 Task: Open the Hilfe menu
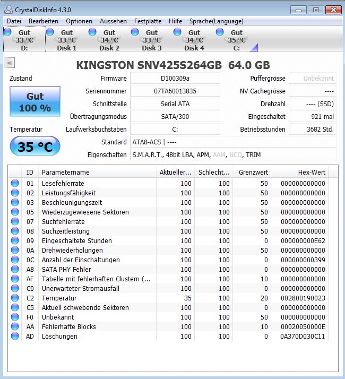pos(176,21)
